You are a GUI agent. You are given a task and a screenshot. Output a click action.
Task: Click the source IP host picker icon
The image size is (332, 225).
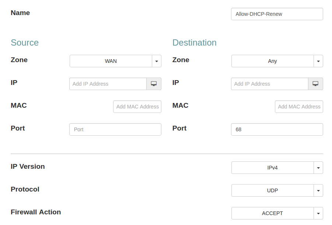click(x=154, y=84)
